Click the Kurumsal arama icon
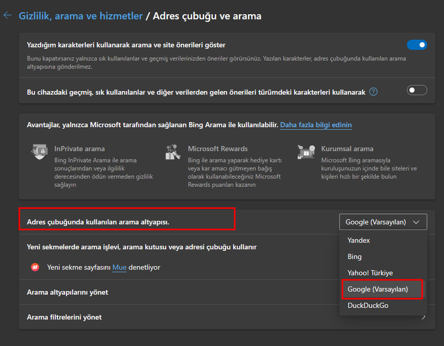Screen dimensions: 444x346 306,152
